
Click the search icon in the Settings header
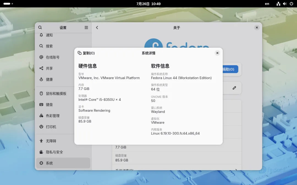[40, 28]
